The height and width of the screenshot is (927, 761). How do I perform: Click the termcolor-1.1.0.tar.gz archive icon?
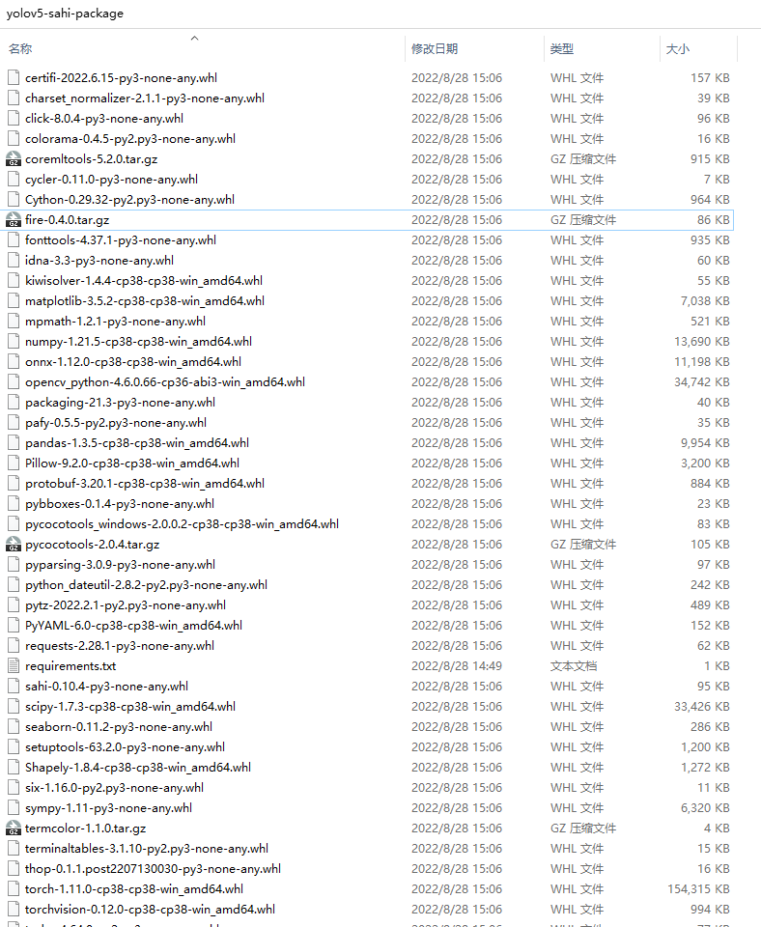click(x=13, y=829)
